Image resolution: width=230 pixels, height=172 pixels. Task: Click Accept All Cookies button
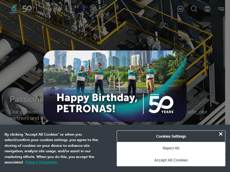point(171,160)
